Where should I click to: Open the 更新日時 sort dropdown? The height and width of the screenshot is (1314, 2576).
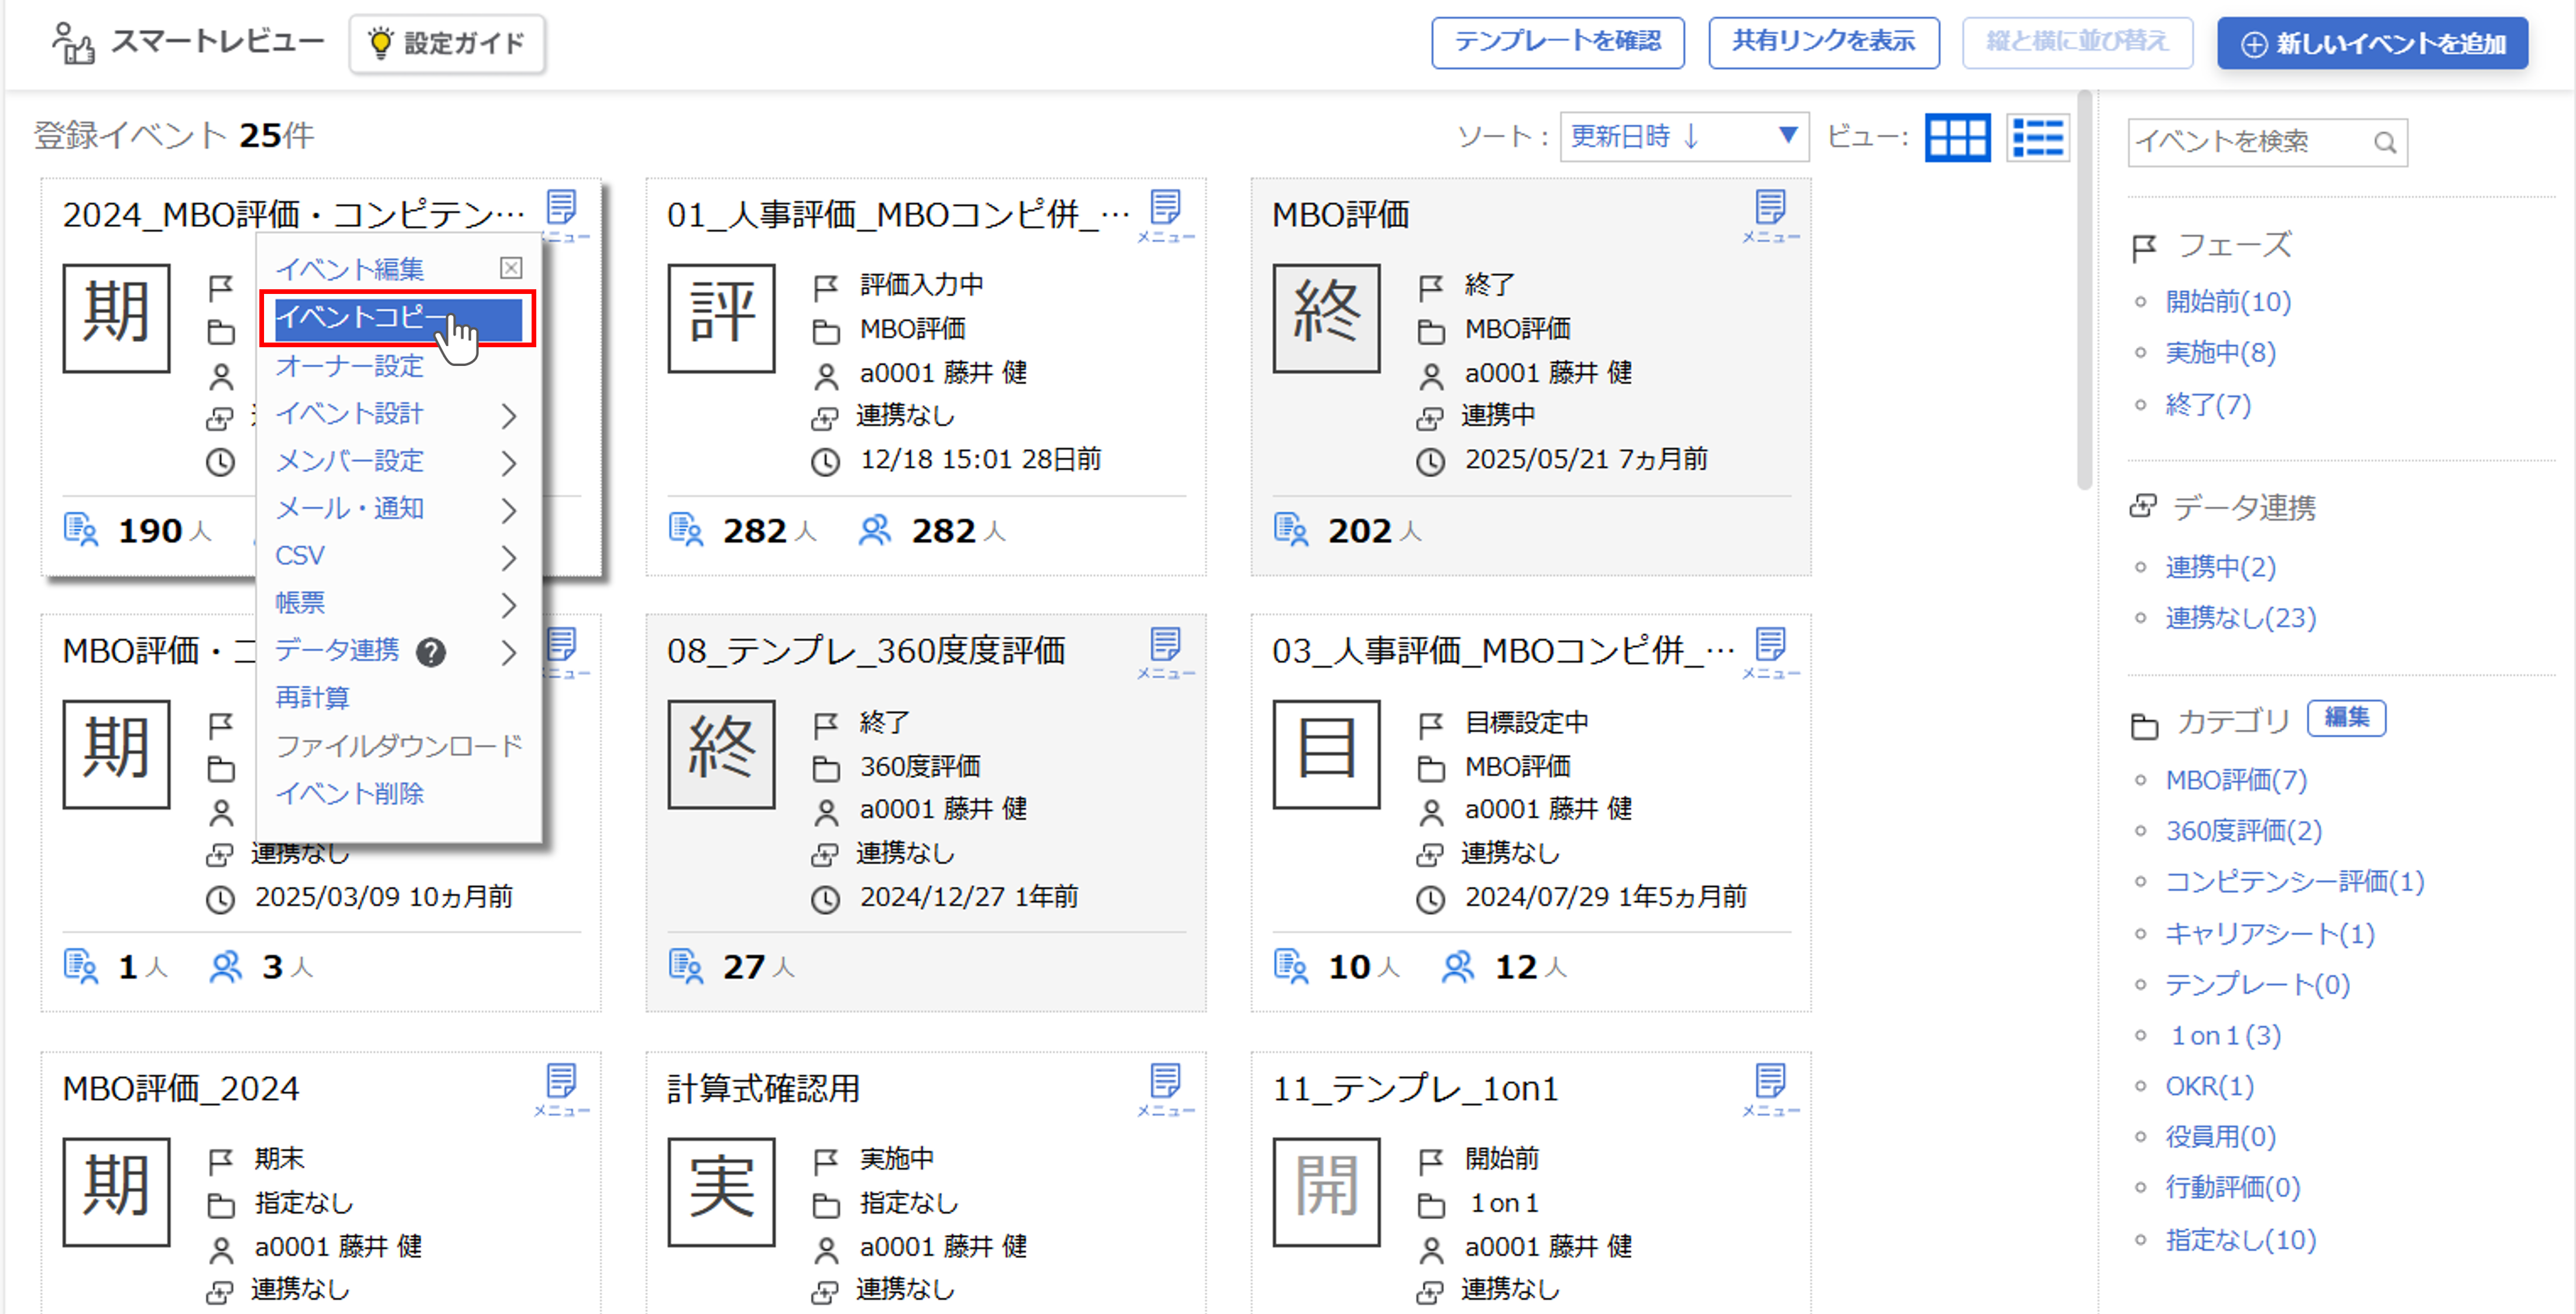click(1685, 137)
